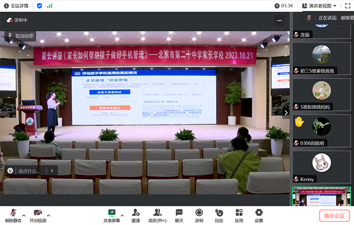Screen dimensions: 354x225
Task: Click the 01:34 meeting timer
Action: pos(284,6)
